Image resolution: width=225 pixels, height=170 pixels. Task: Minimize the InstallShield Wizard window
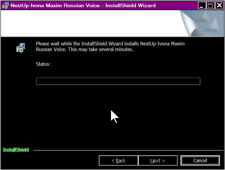(x=202, y=5)
